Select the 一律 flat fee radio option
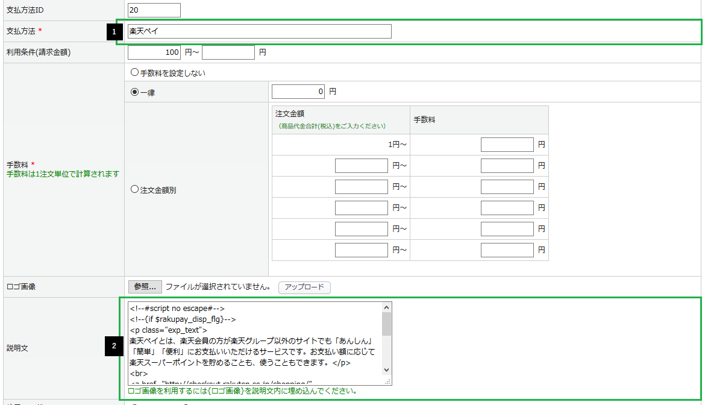Viewport: 705px width, 405px height. tap(134, 92)
